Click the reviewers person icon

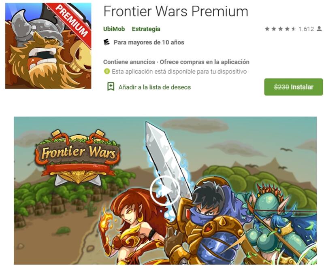click(x=319, y=29)
